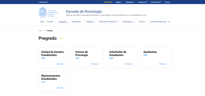Image resolution: width=205 pixels, height=96 pixels.
Task: Click the Pregrado page heading
Action: click(47, 38)
